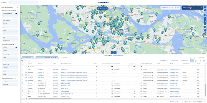Select the Linje drawing tool
Image resolution: width=207 pixels, height=103 pixels.
click(177, 8)
